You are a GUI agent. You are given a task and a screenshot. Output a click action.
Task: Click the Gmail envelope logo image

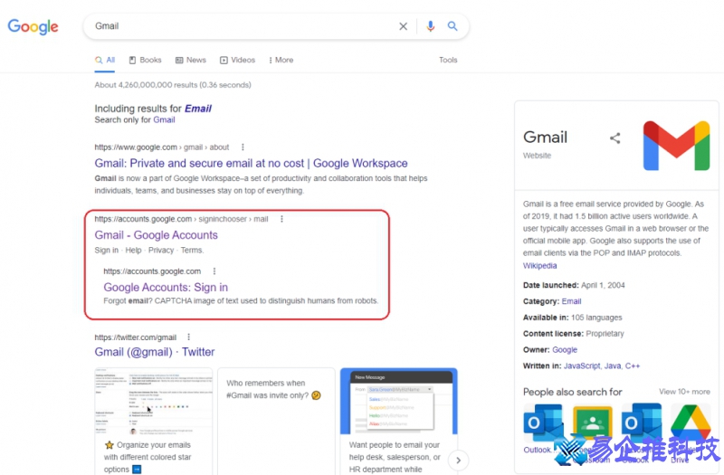pyautogui.click(x=676, y=146)
